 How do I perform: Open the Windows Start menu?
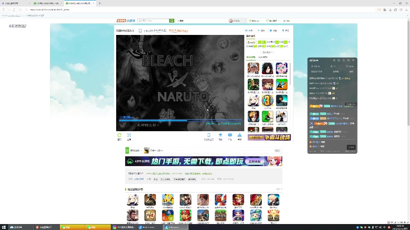tap(4, 227)
